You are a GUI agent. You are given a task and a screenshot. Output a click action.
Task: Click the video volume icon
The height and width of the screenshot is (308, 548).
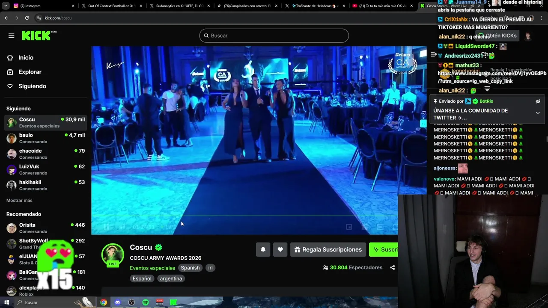coord(122,227)
